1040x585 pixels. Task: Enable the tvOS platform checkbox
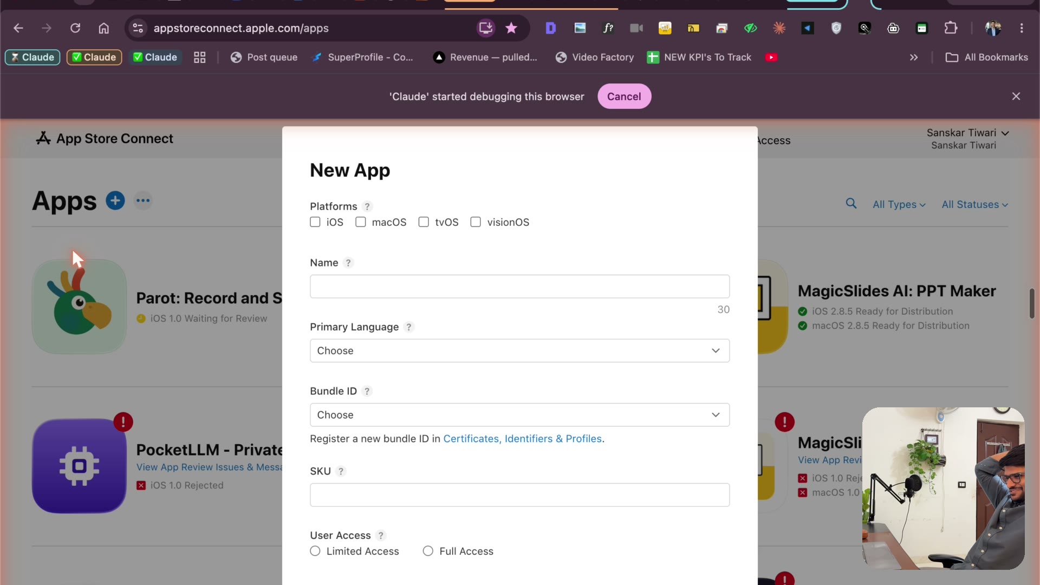(x=424, y=222)
